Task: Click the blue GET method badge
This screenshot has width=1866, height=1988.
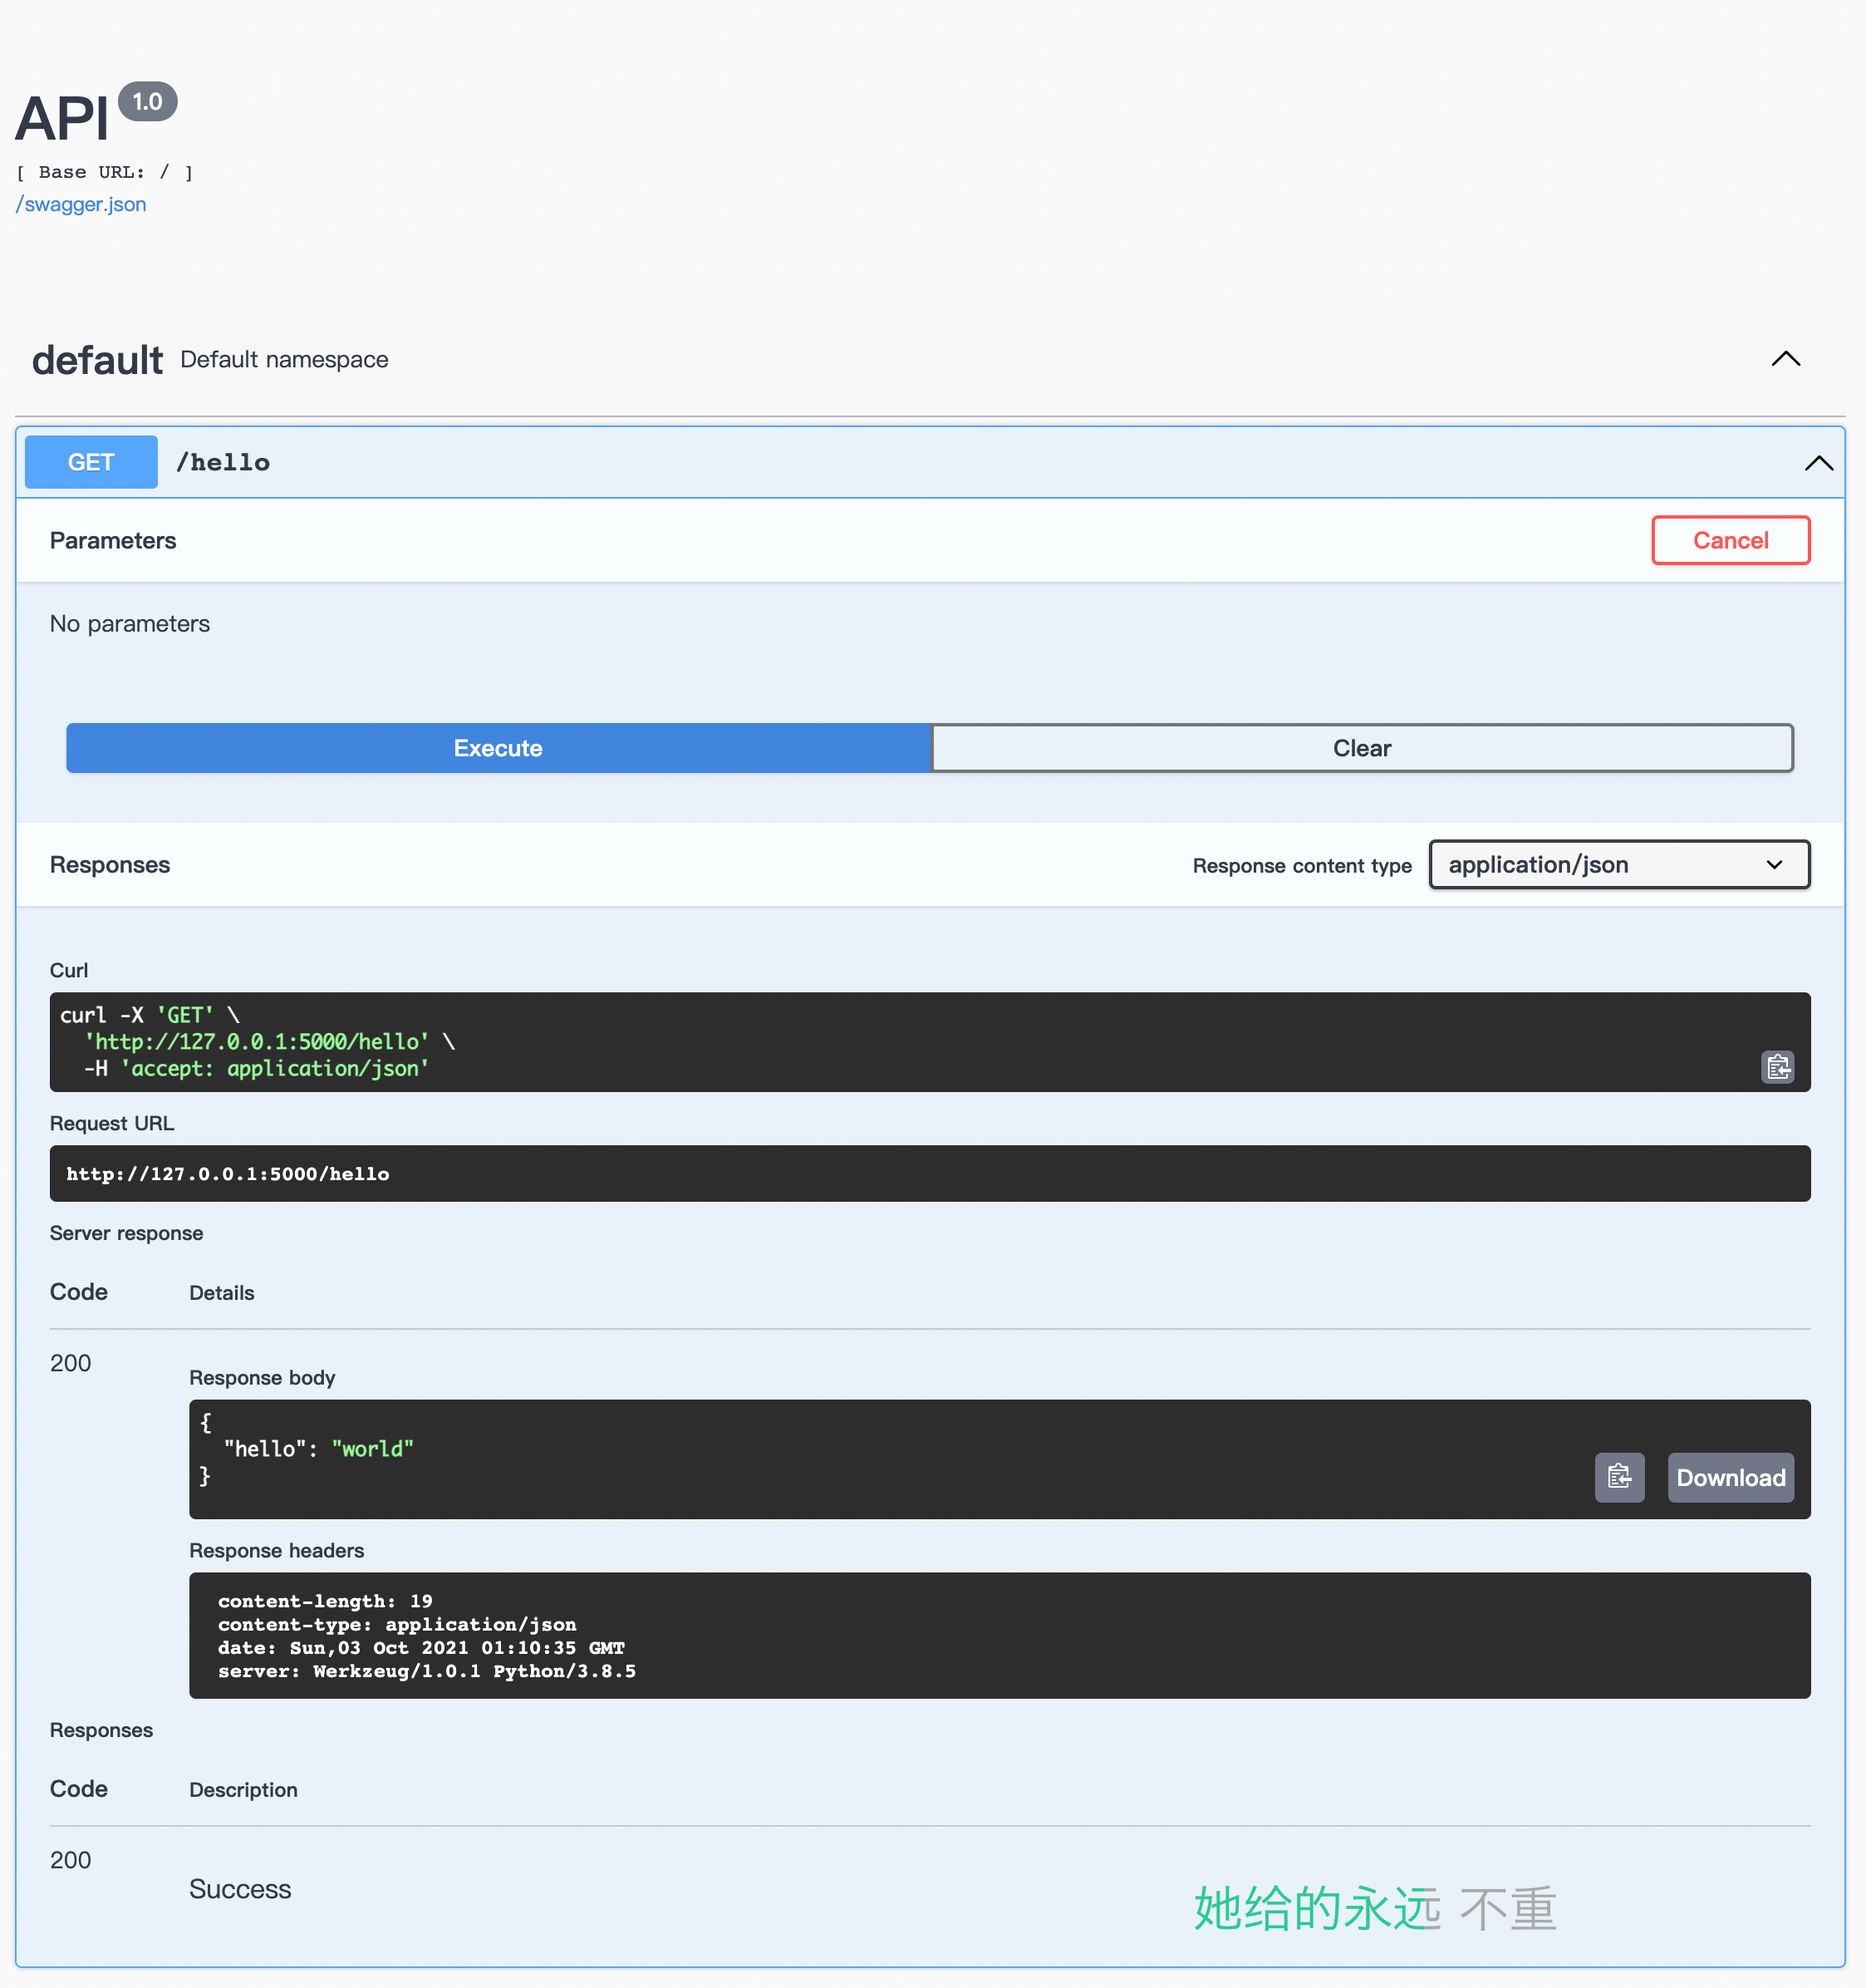Action: (x=91, y=462)
